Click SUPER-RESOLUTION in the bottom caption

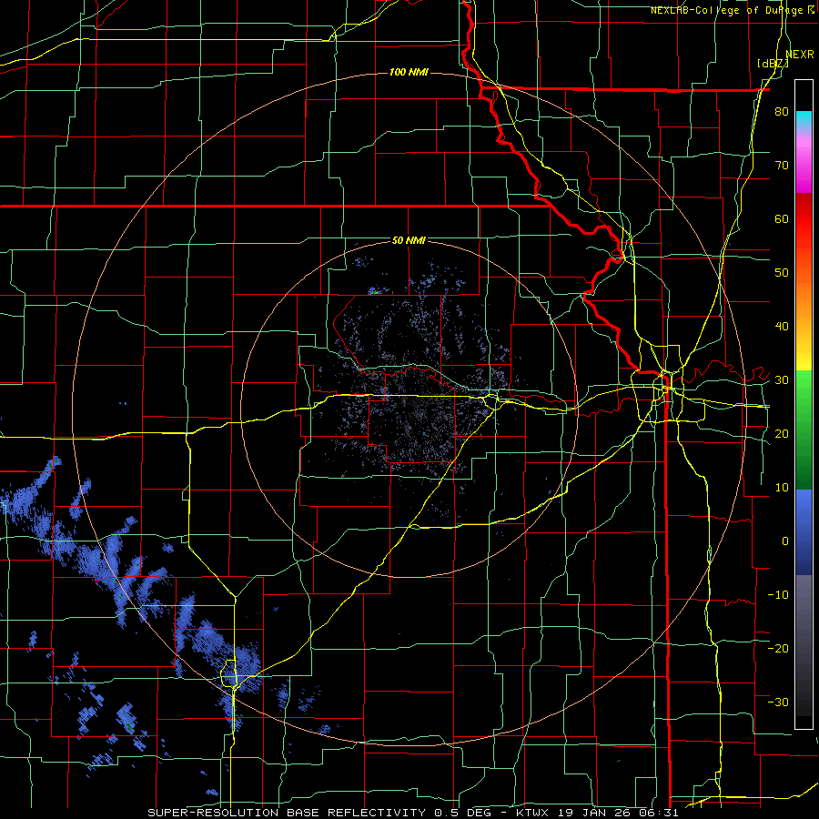213,813
